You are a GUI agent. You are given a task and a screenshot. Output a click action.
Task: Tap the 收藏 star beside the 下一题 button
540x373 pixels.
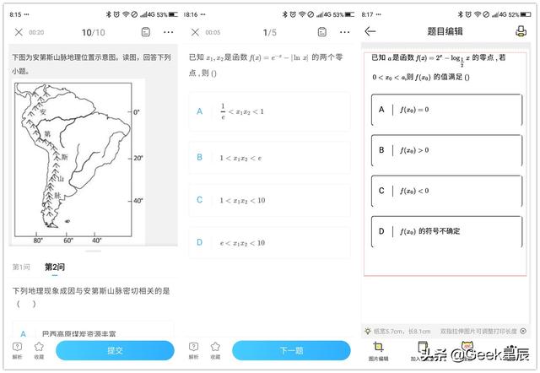215,350
